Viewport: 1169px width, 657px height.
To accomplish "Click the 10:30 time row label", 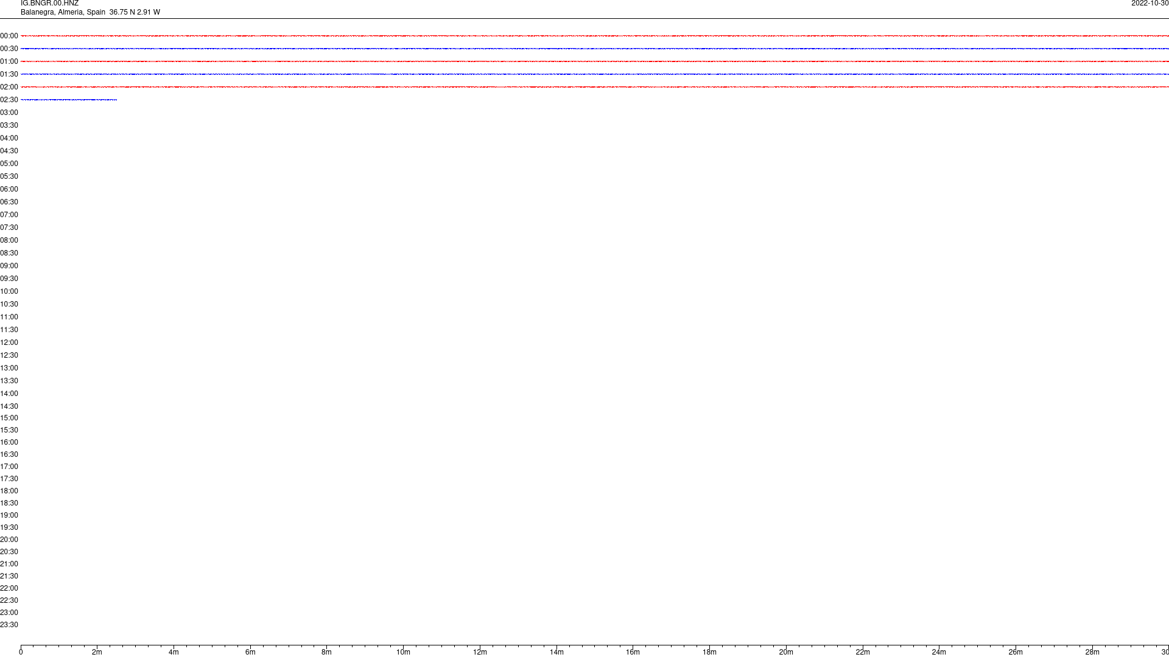I will pos(9,304).
